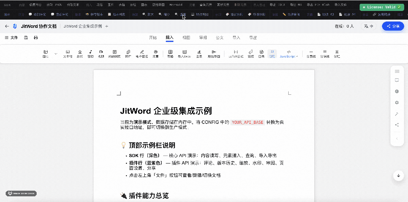
Task: Switch to the 公文 ribbon tab
Action: [x=219, y=38]
